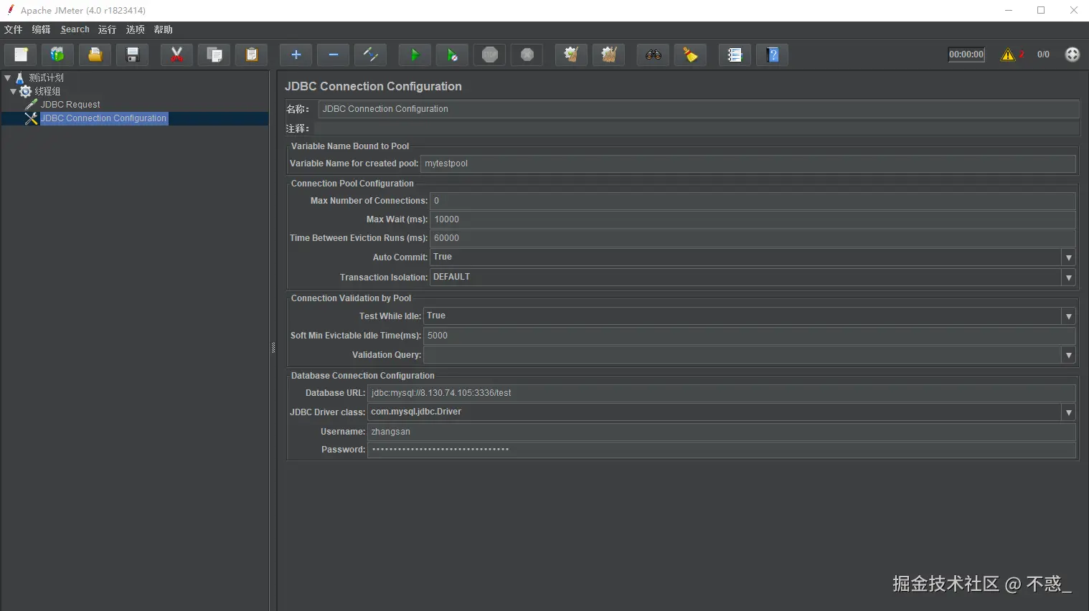Open the Search menu

(x=75, y=29)
